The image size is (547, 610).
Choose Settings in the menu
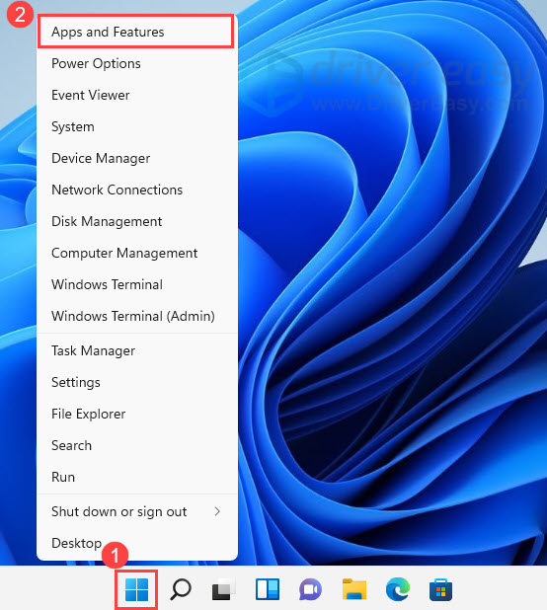[137, 382]
